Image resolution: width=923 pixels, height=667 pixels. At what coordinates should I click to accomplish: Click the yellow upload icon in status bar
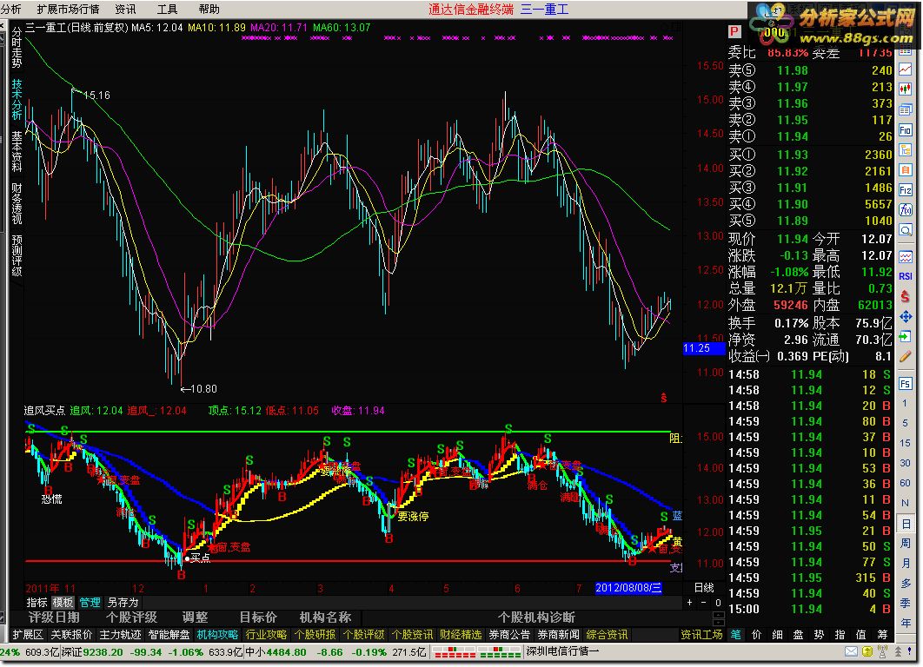click(867, 651)
